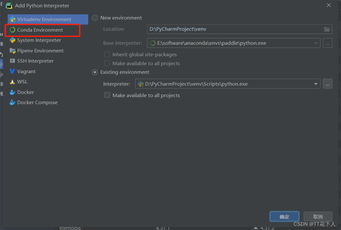
Task: Click the browse button next to Base interpreter
Action: (x=328, y=43)
